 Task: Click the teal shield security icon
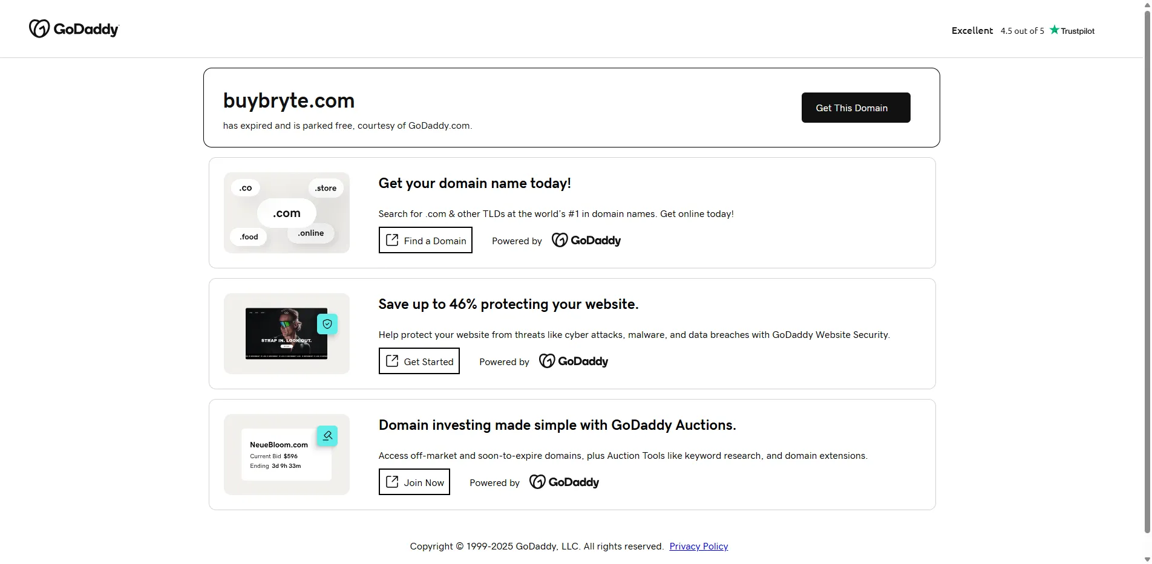[x=327, y=324]
